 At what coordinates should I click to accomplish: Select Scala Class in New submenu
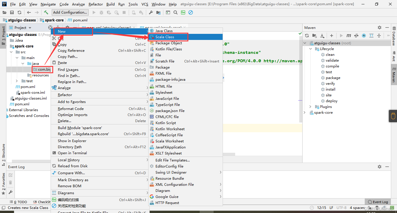[185, 37]
